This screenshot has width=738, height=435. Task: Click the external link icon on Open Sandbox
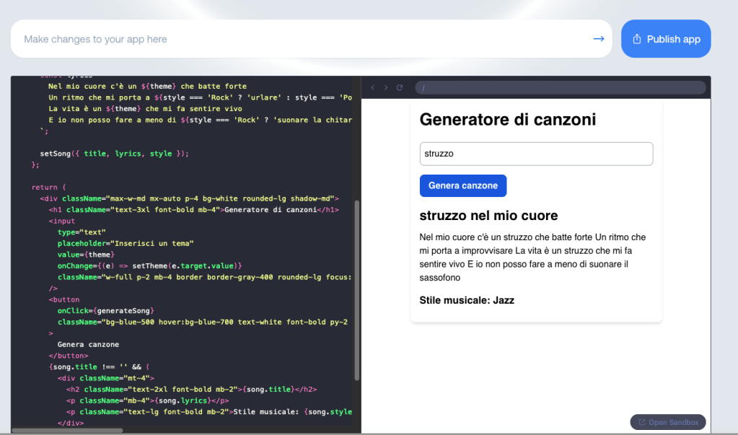(642, 422)
